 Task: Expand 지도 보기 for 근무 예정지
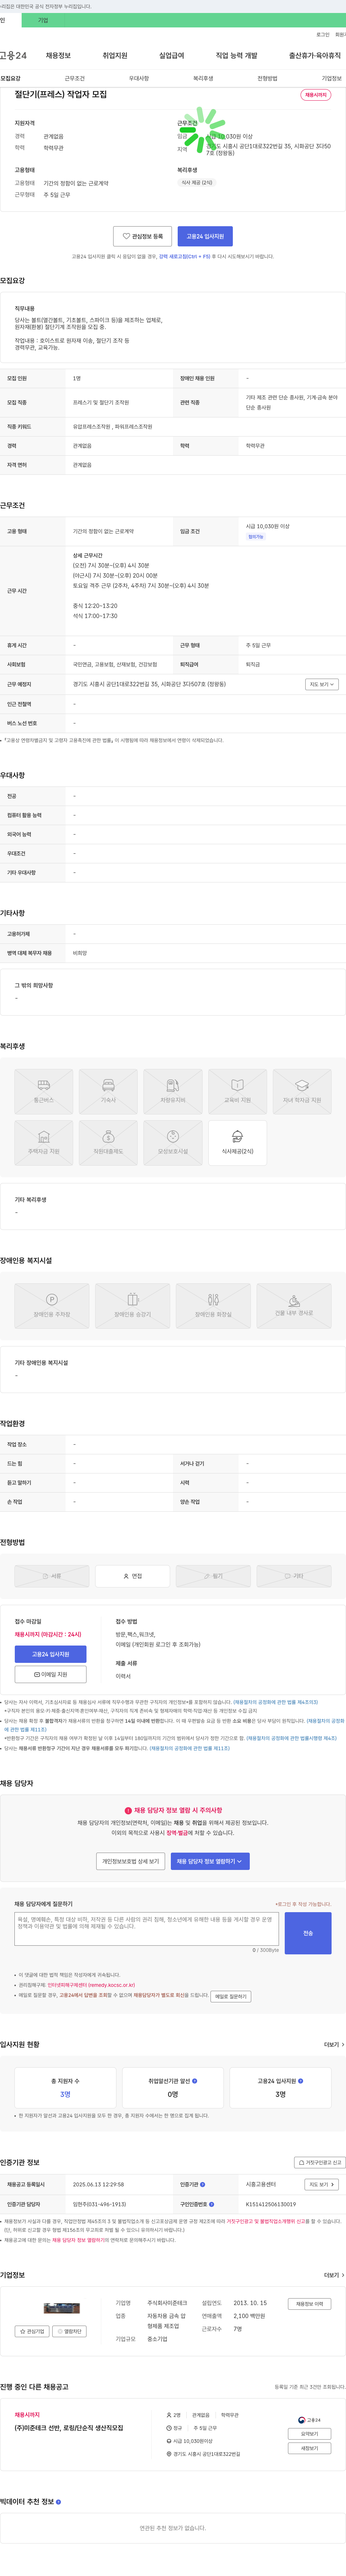pos(322,684)
